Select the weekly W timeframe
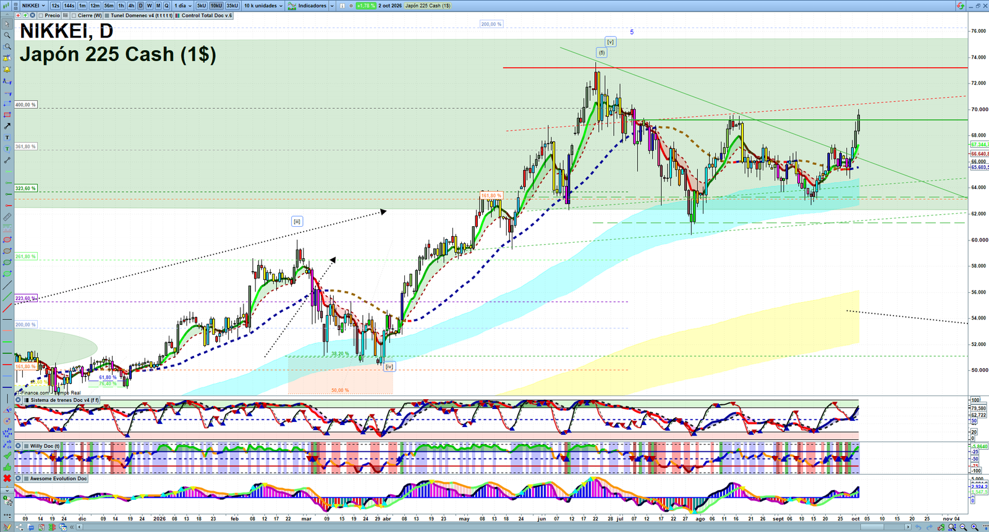The image size is (989, 532). click(x=149, y=6)
